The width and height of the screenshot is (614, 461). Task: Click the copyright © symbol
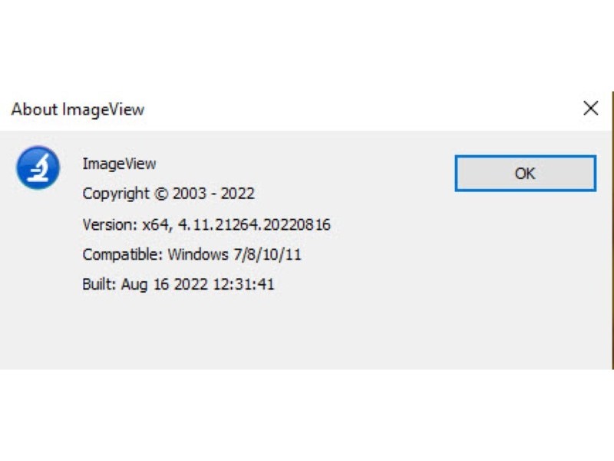click(160, 194)
